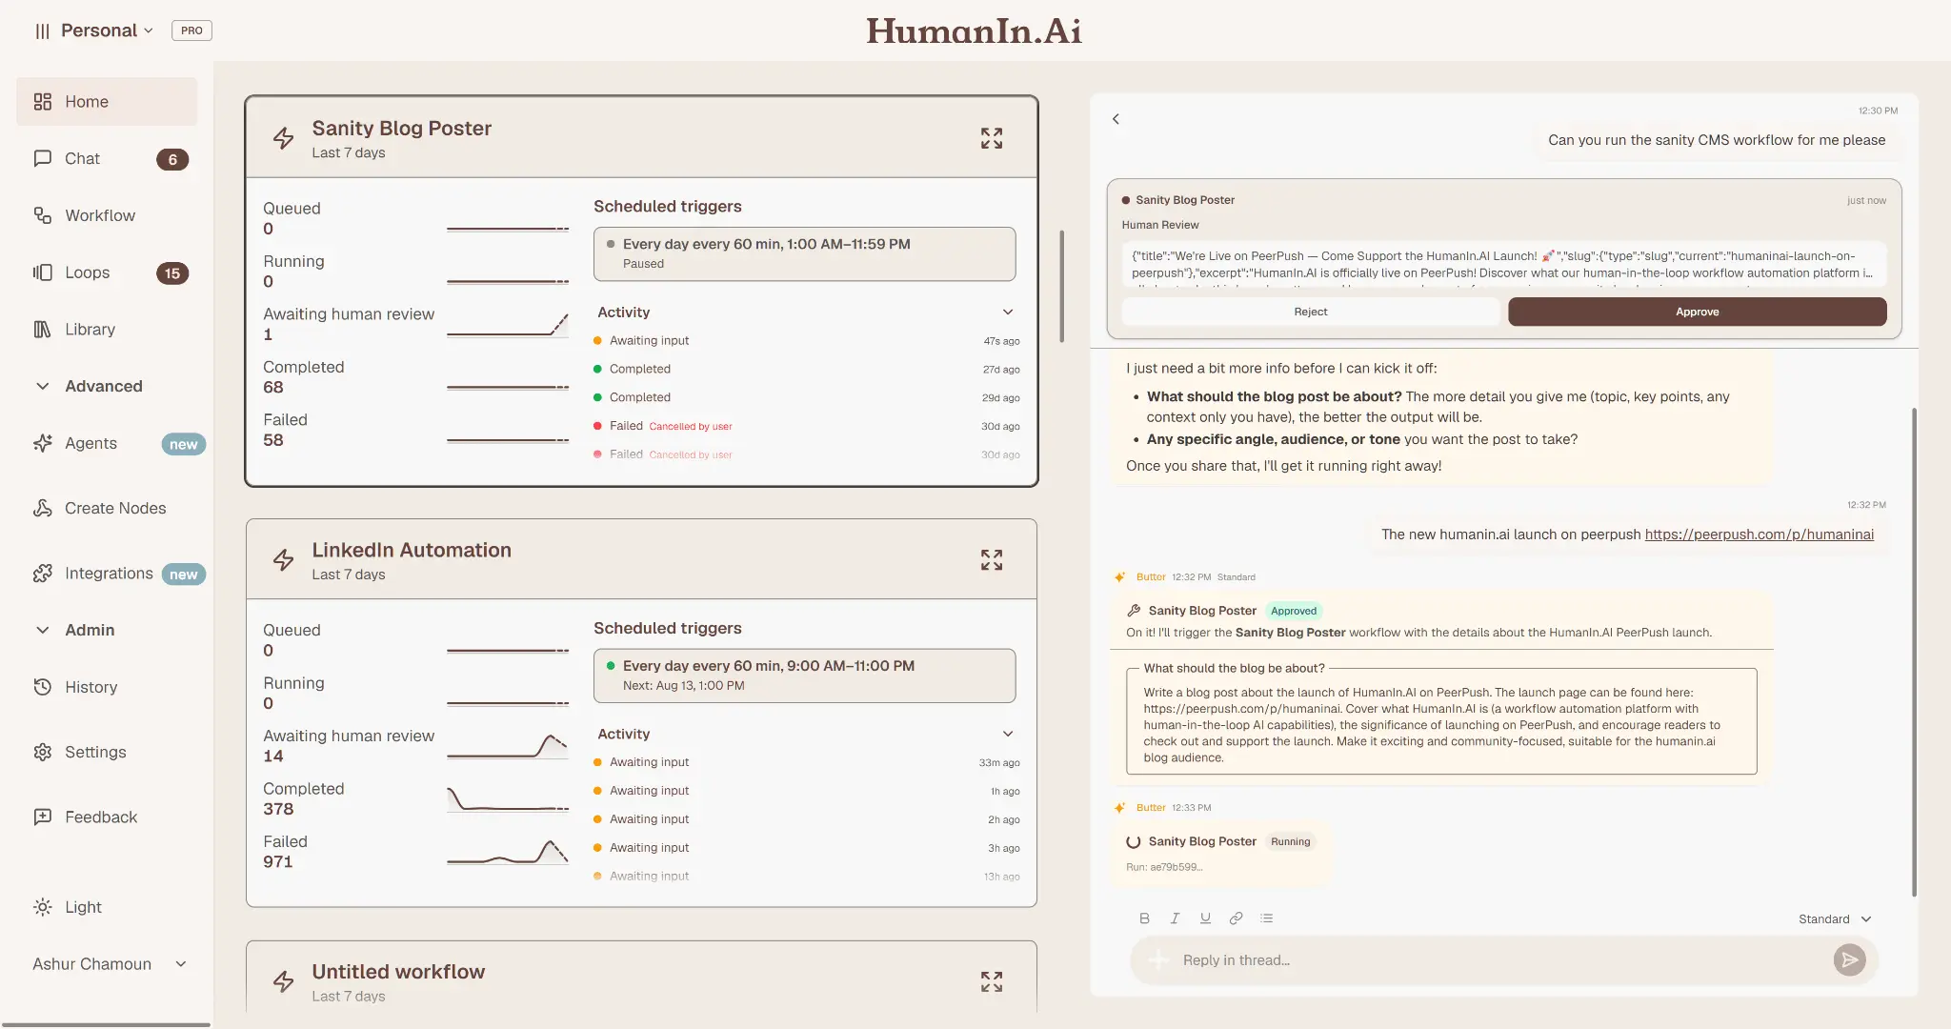The width and height of the screenshot is (1951, 1029).
Task: Click the dashboard vertical scrollbar
Action: [1061, 286]
